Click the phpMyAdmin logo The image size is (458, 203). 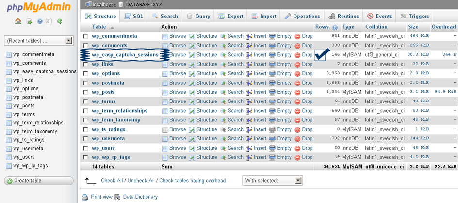[38, 7]
